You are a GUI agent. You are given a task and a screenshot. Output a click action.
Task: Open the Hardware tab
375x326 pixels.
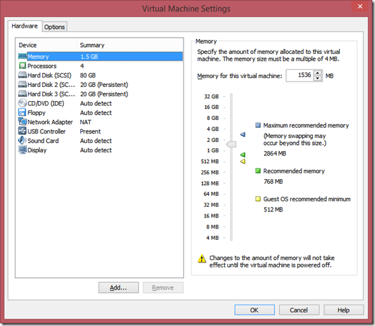pos(25,26)
